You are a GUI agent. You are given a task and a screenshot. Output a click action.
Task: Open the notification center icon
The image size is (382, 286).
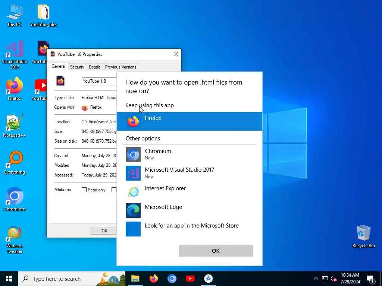370,279
